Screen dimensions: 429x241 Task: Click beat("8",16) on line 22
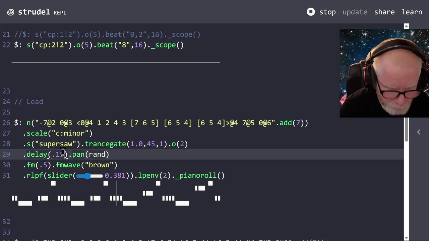pyautogui.click(x=122, y=45)
